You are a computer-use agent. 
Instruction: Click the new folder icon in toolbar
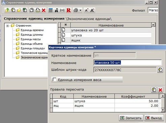[19, 10]
